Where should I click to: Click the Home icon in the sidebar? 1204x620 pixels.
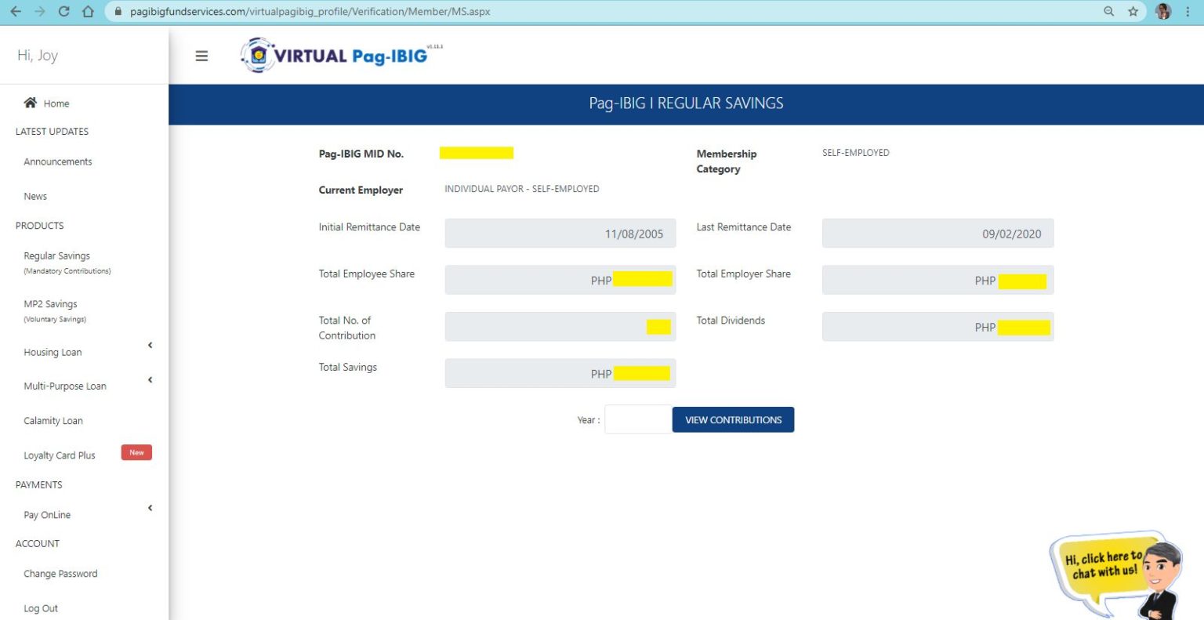pyautogui.click(x=31, y=102)
